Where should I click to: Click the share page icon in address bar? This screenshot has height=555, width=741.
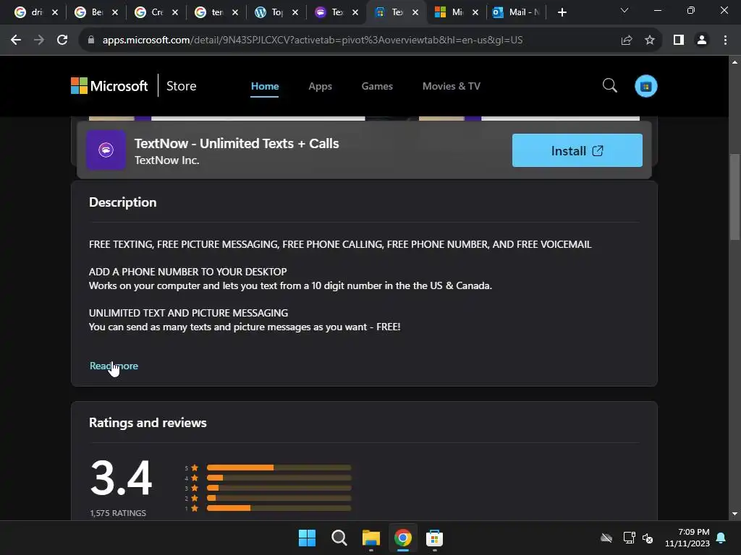click(x=626, y=40)
